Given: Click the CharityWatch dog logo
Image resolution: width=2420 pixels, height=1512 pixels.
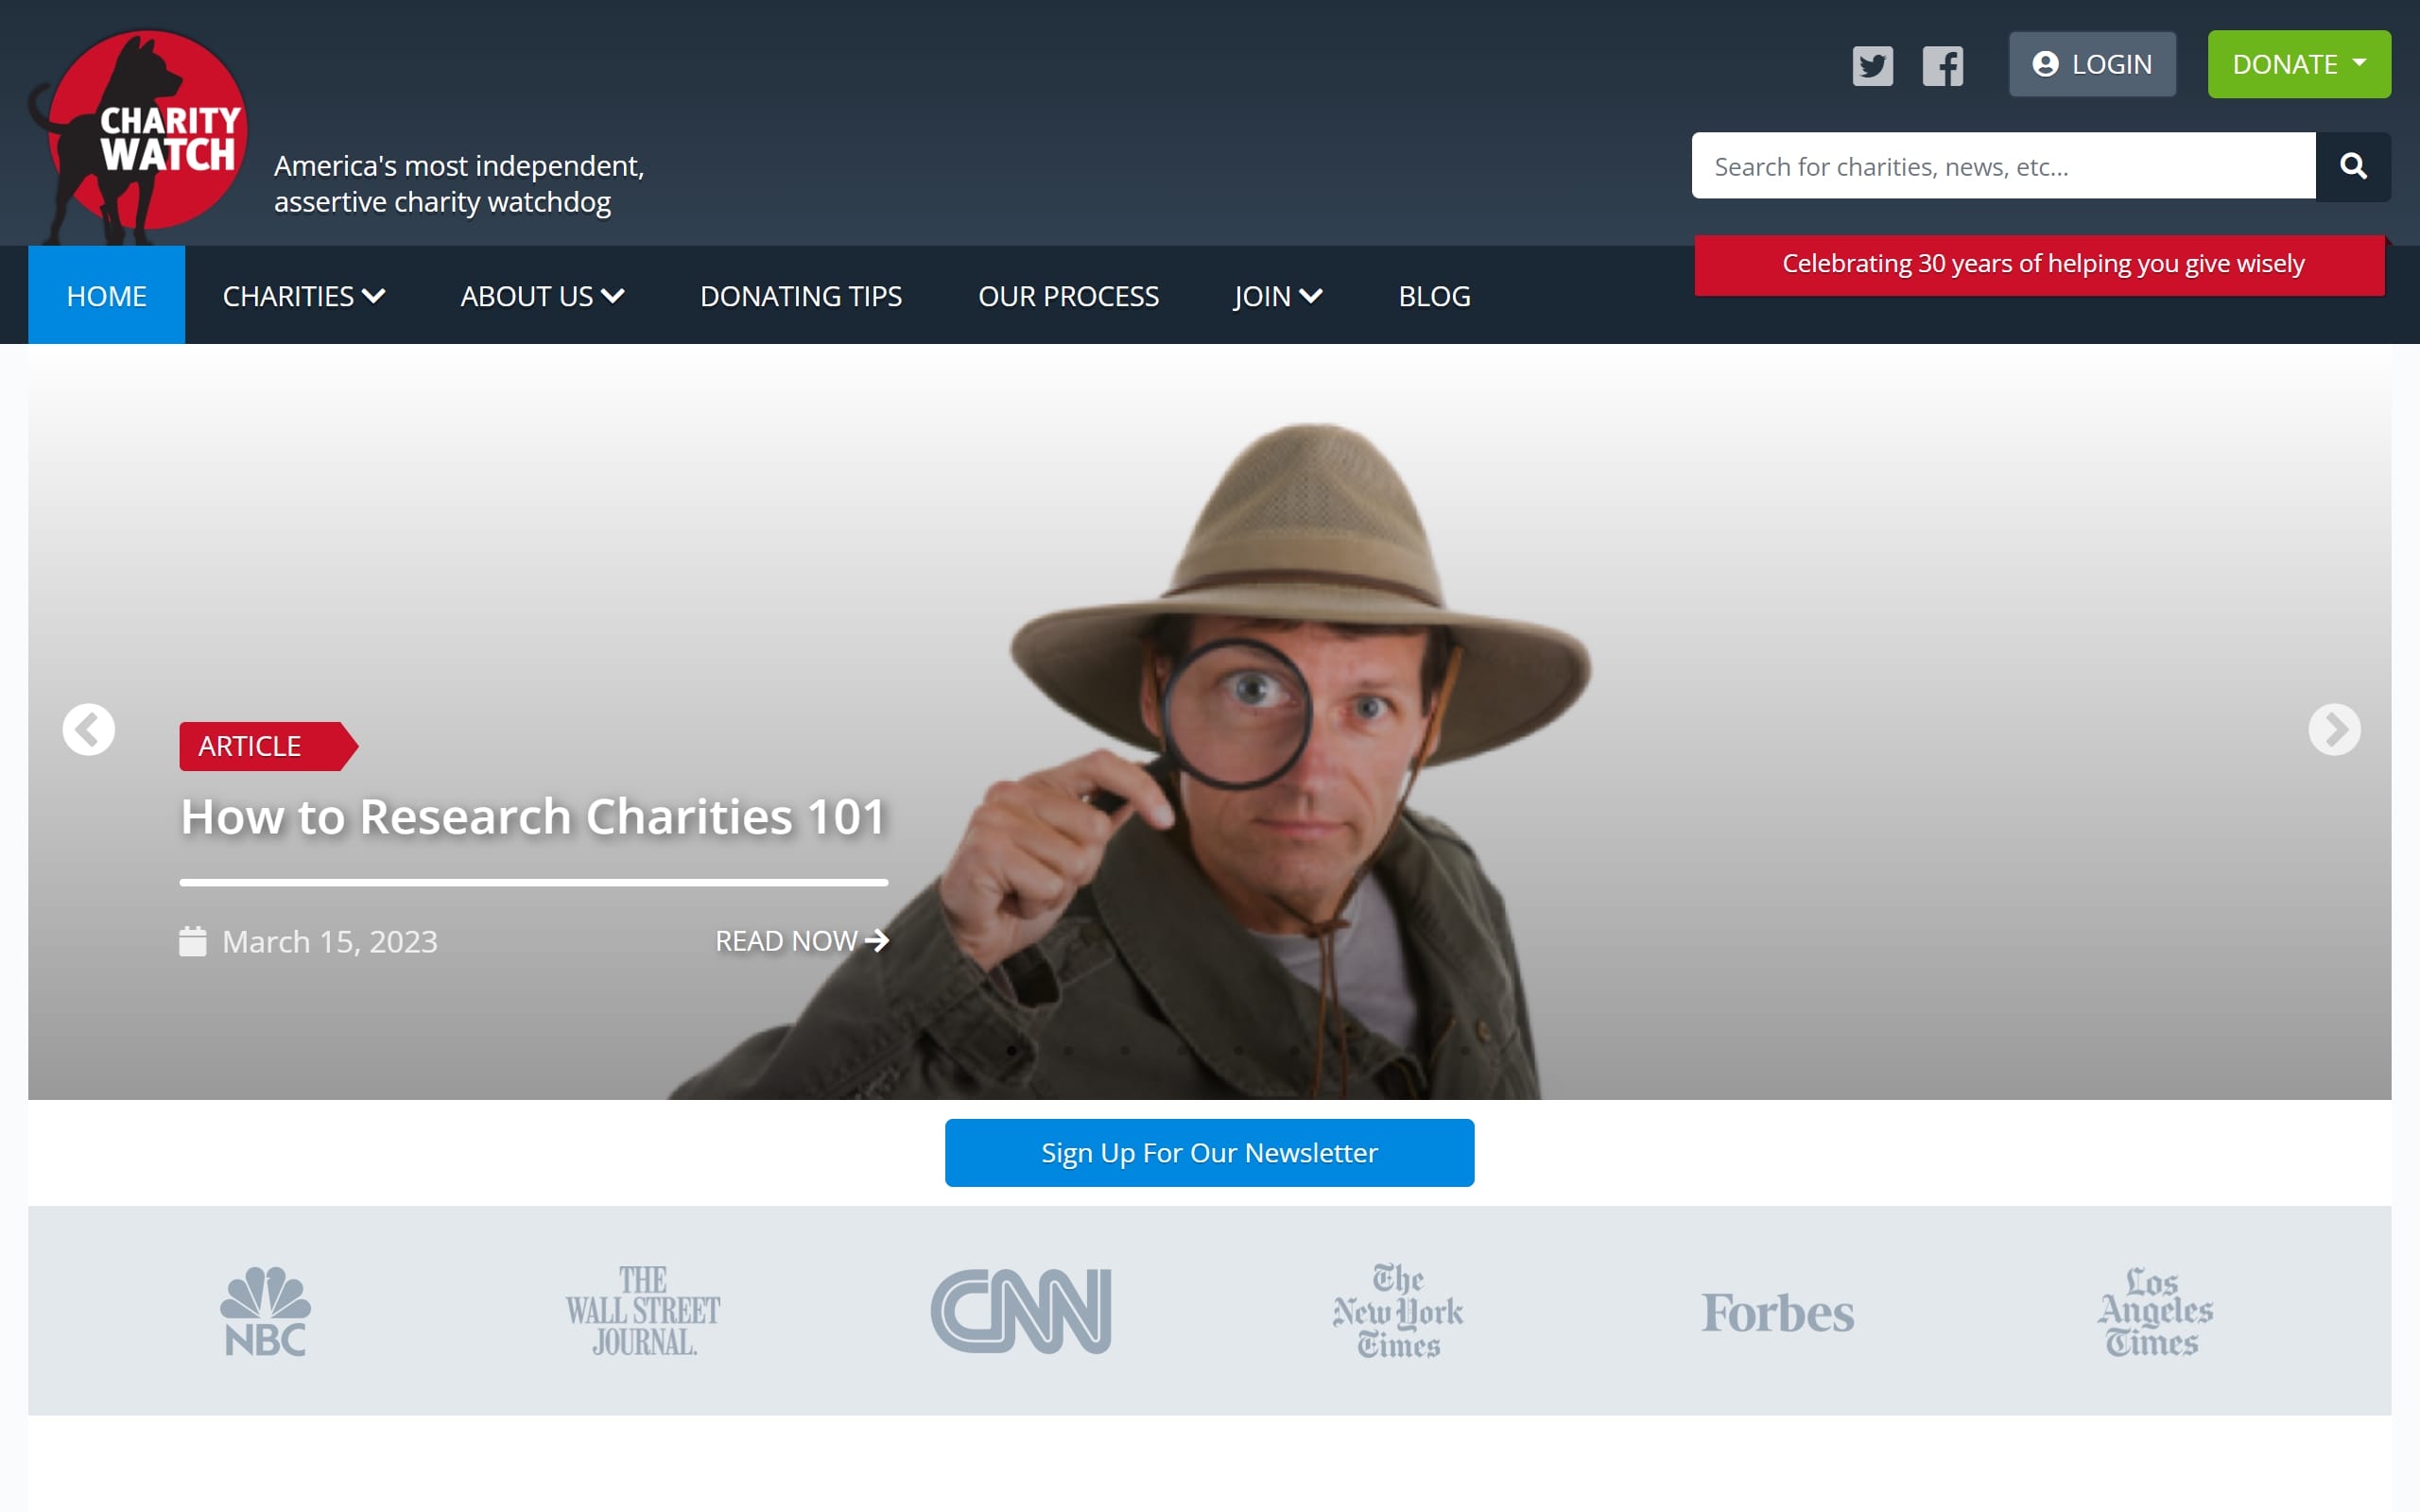Looking at the screenshot, I should coord(138,135).
